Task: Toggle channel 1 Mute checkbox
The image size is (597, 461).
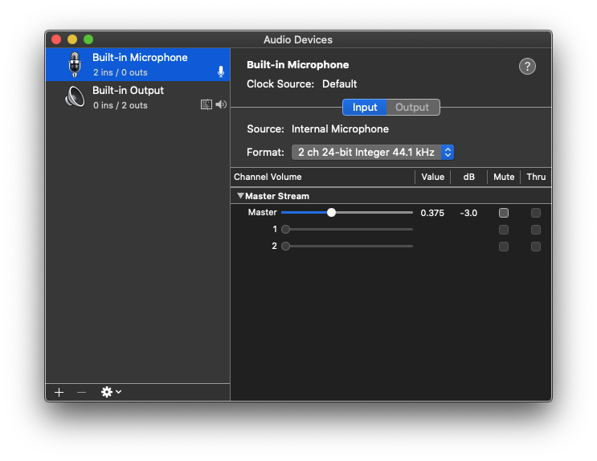Action: click(x=503, y=230)
